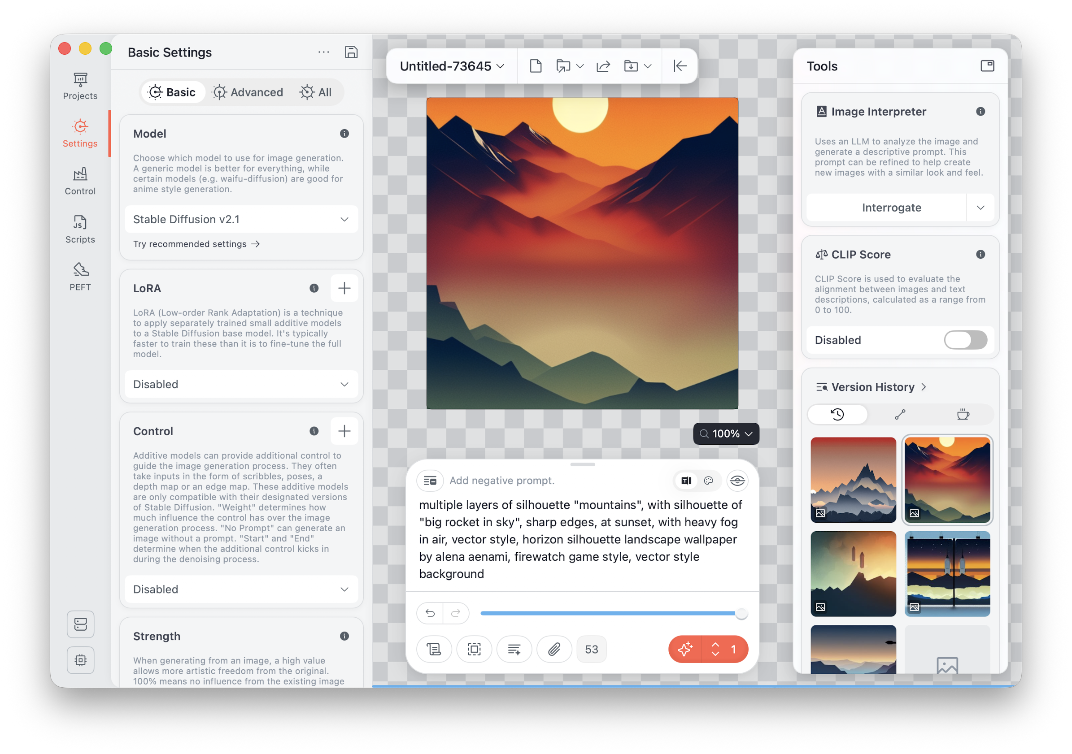1072x754 pixels.
Task: Open the Stable Diffusion v2.1 model dropdown
Action: 241,219
